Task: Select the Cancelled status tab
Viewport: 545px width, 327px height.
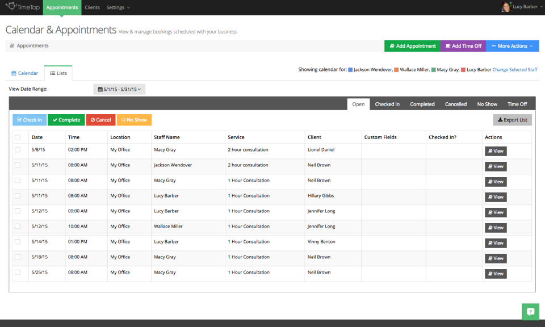Action: click(x=456, y=104)
